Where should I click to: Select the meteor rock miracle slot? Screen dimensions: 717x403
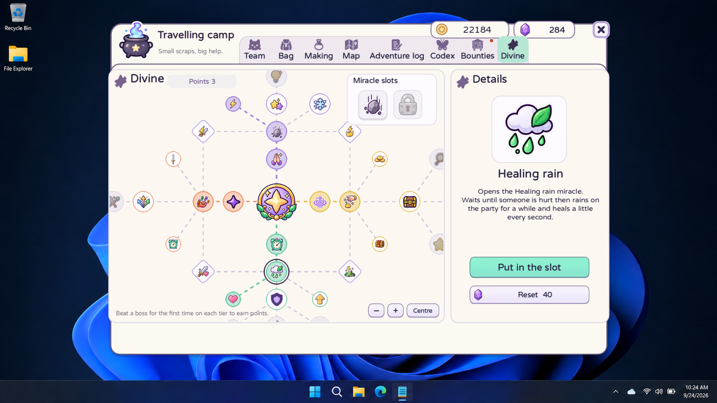pos(373,105)
